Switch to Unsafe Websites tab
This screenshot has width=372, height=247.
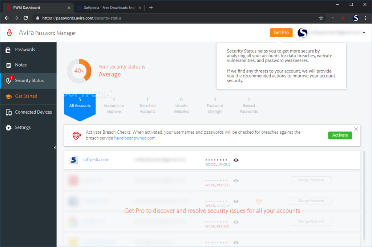(x=181, y=105)
